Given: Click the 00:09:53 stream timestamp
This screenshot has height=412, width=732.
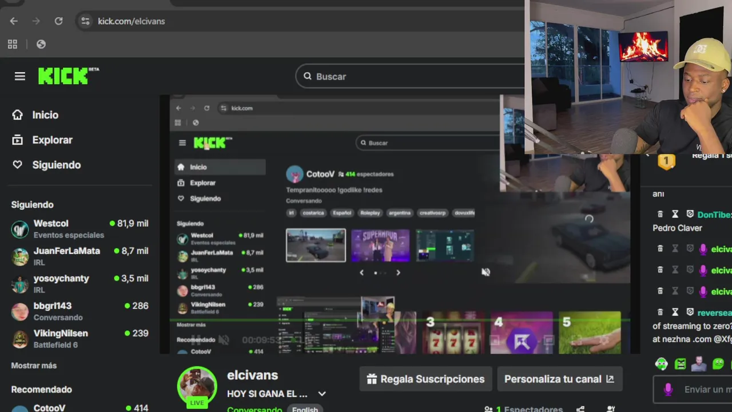Looking at the screenshot, I should click(x=262, y=340).
